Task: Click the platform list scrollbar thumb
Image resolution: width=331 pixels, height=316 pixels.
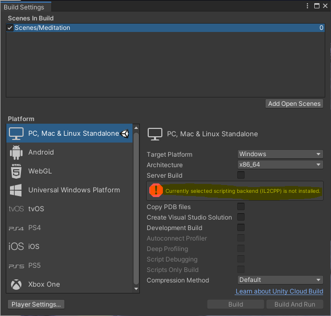Action: coord(136,208)
